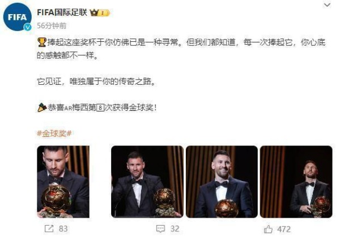Toggle the thumbs-up like button
The image size is (340, 237).
[268, 229]
